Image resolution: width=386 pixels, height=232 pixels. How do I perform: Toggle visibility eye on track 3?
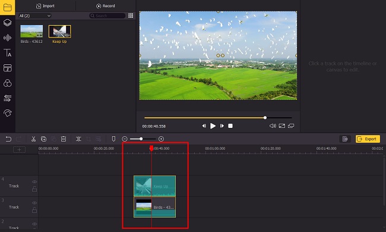pyautogui.click(x=34, y=203)
